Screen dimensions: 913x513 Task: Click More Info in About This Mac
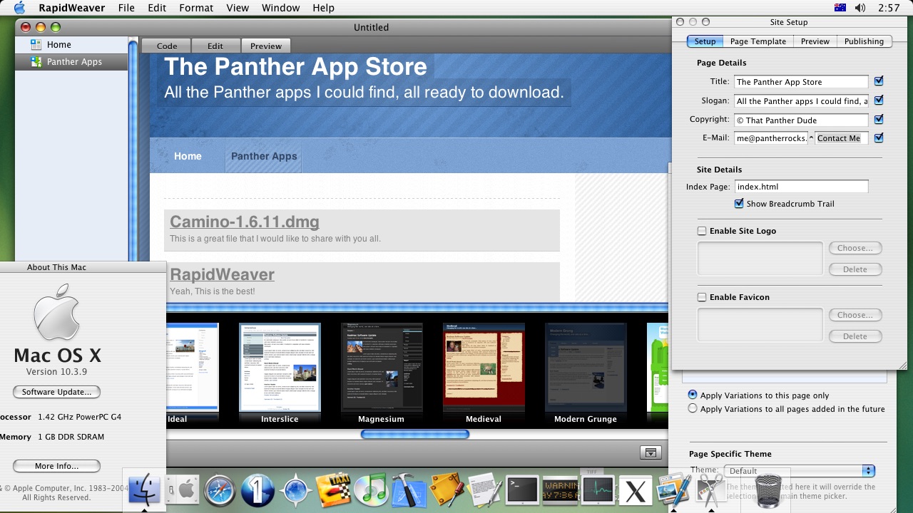pyautogui.click(x=56, y=466)
